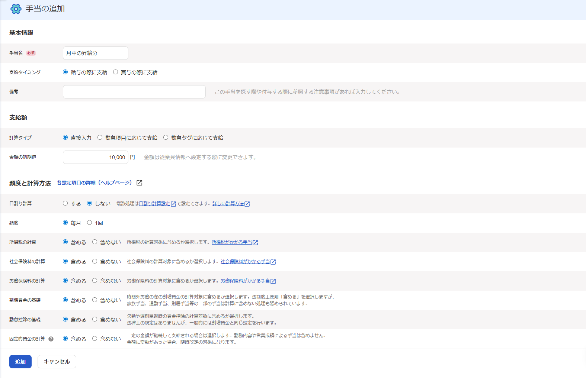Click external icon after 日割り計算設定 link
Screen dimensions: 586x378
point(173,204)
